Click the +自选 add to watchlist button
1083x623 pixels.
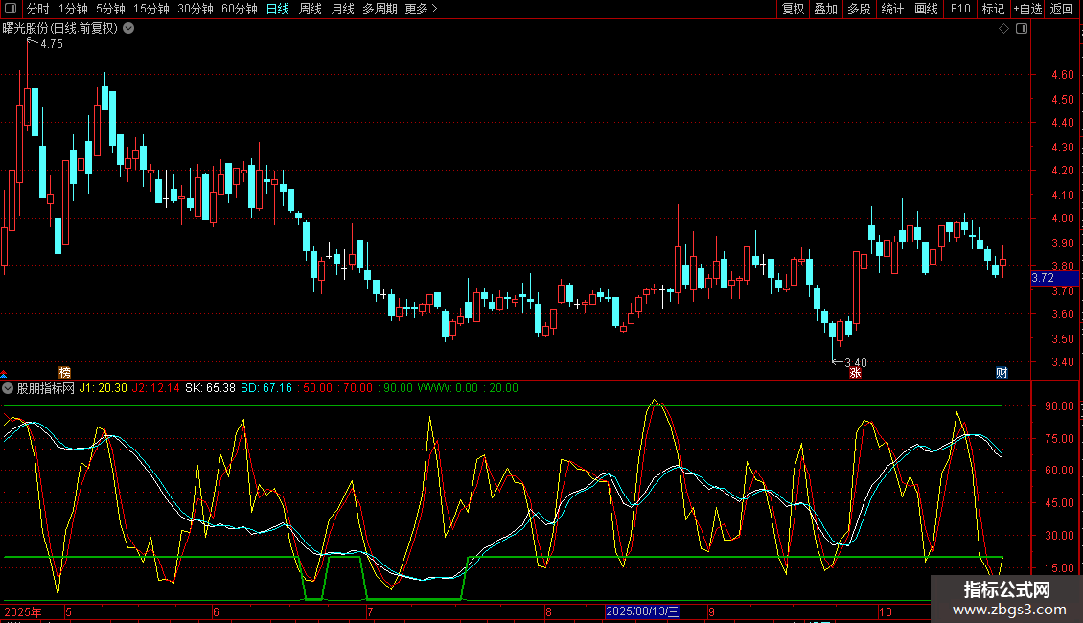click(x=1027, y=10)
